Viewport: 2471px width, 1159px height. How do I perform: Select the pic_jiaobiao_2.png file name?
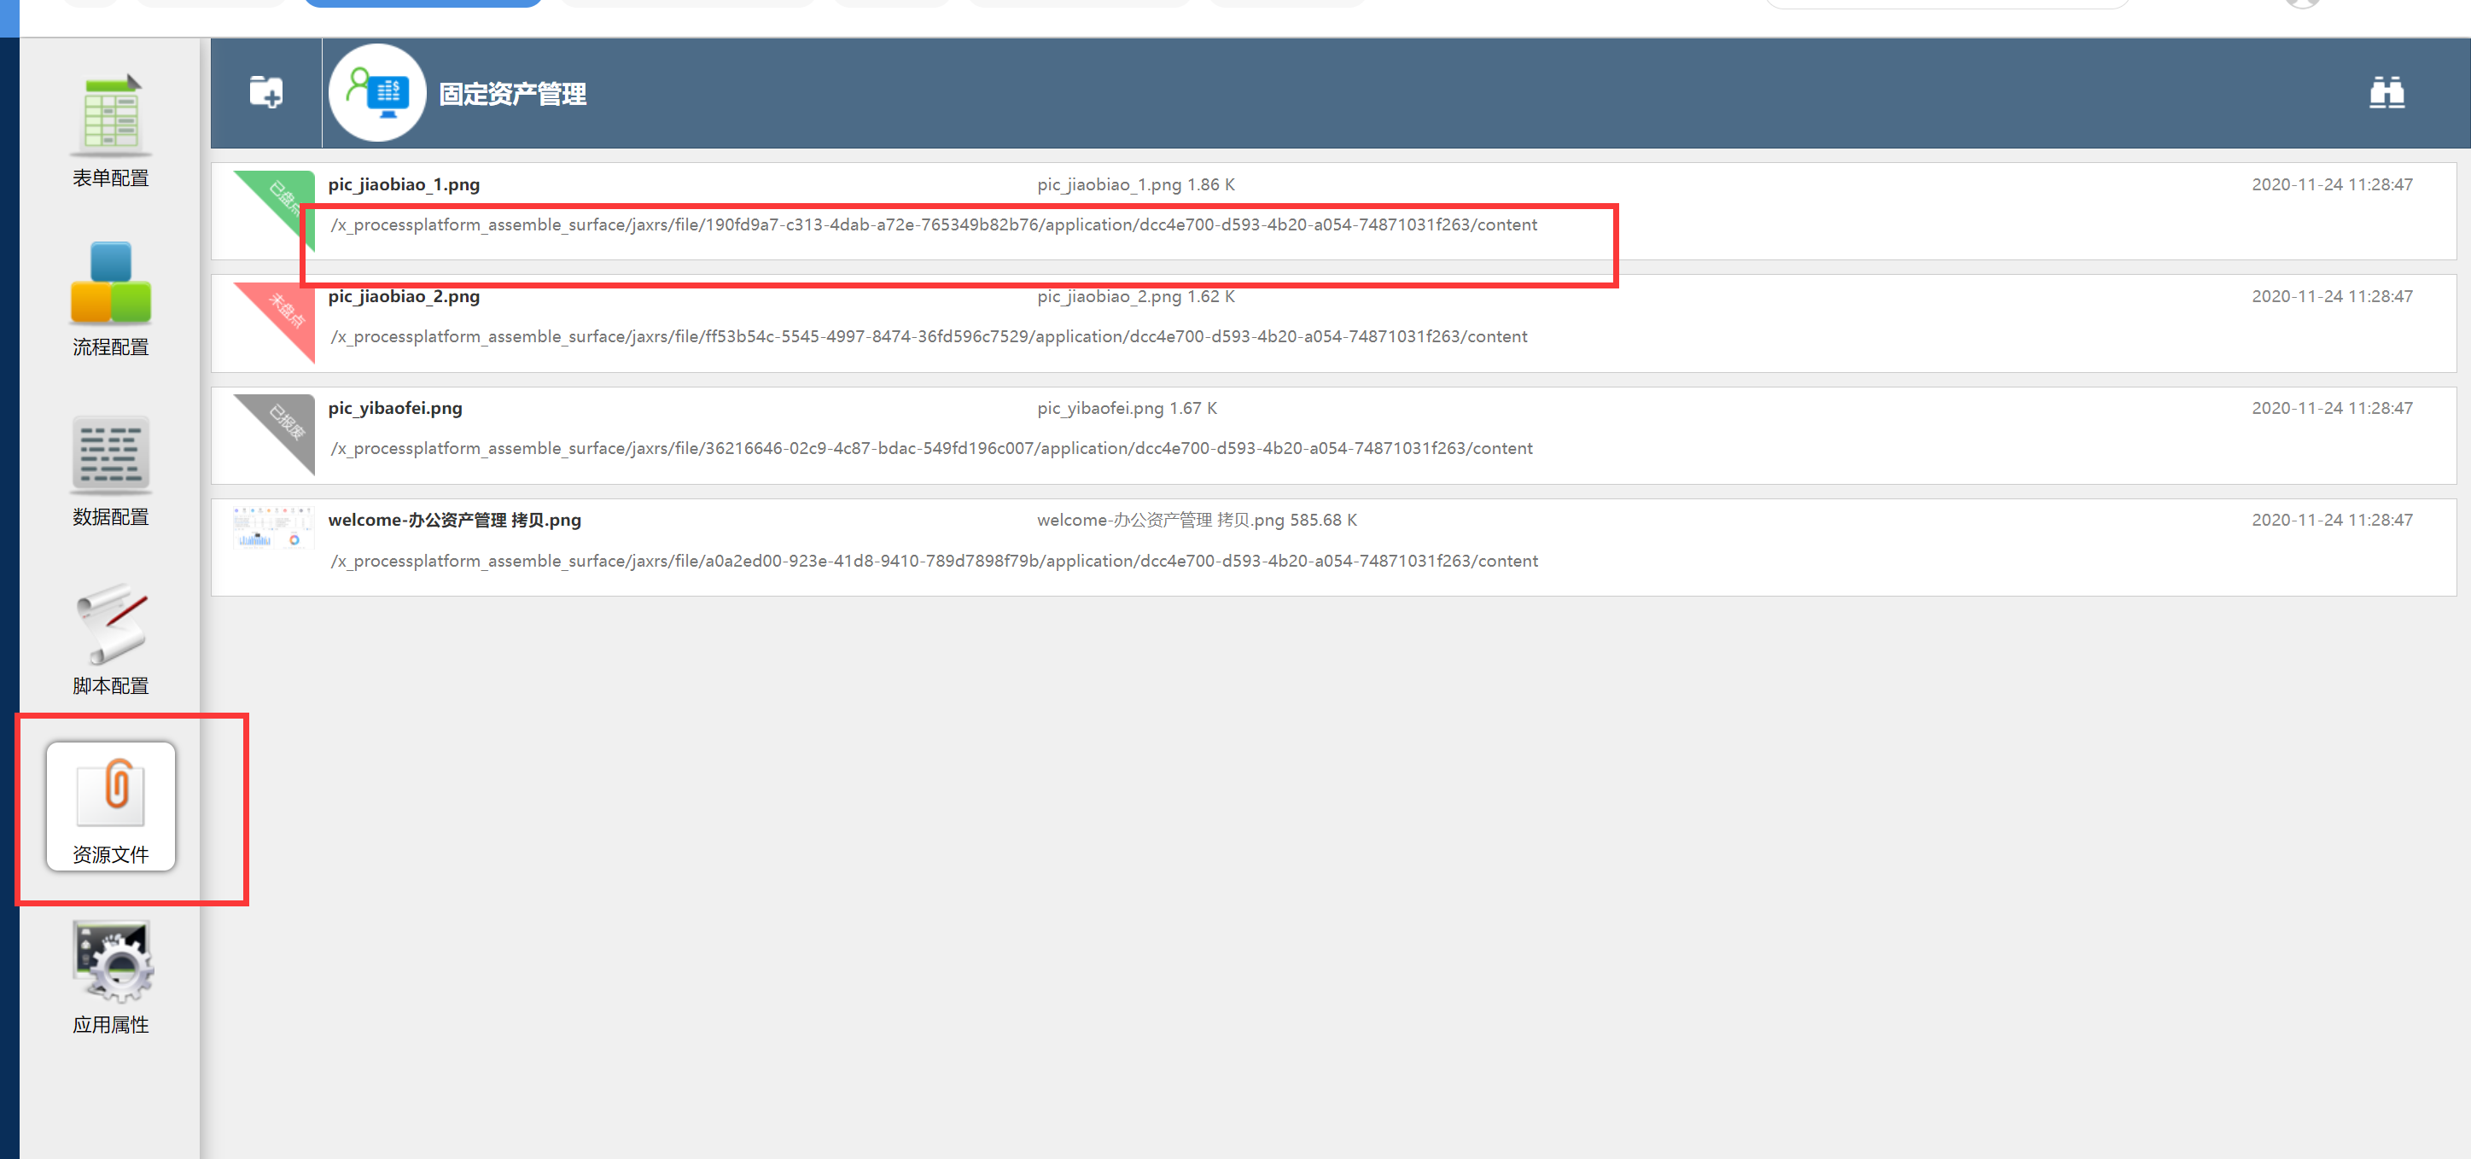[404, 296]
